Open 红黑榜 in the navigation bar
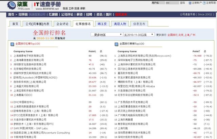Viewport: 217px width, 139px height. [53, 14]
